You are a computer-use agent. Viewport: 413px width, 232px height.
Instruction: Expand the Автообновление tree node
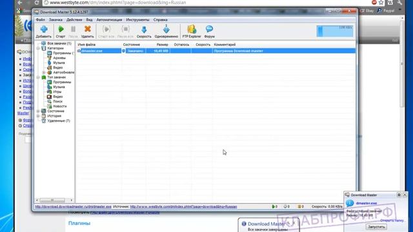click(44, 72)
